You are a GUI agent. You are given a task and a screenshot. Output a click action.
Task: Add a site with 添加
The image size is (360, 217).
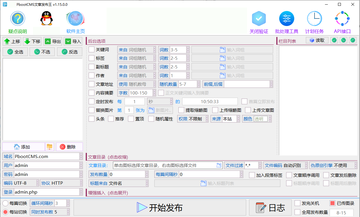(x=23, y=147)
